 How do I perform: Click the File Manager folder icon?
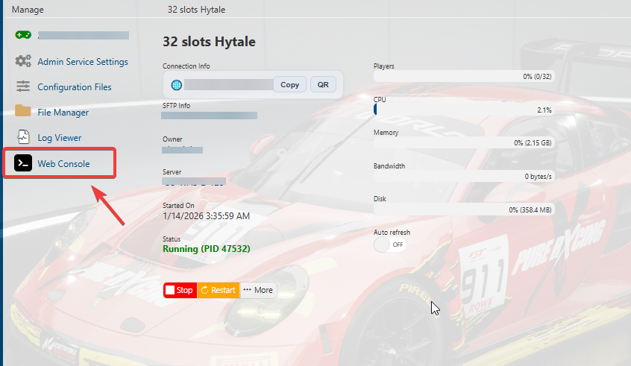point(23,112)
